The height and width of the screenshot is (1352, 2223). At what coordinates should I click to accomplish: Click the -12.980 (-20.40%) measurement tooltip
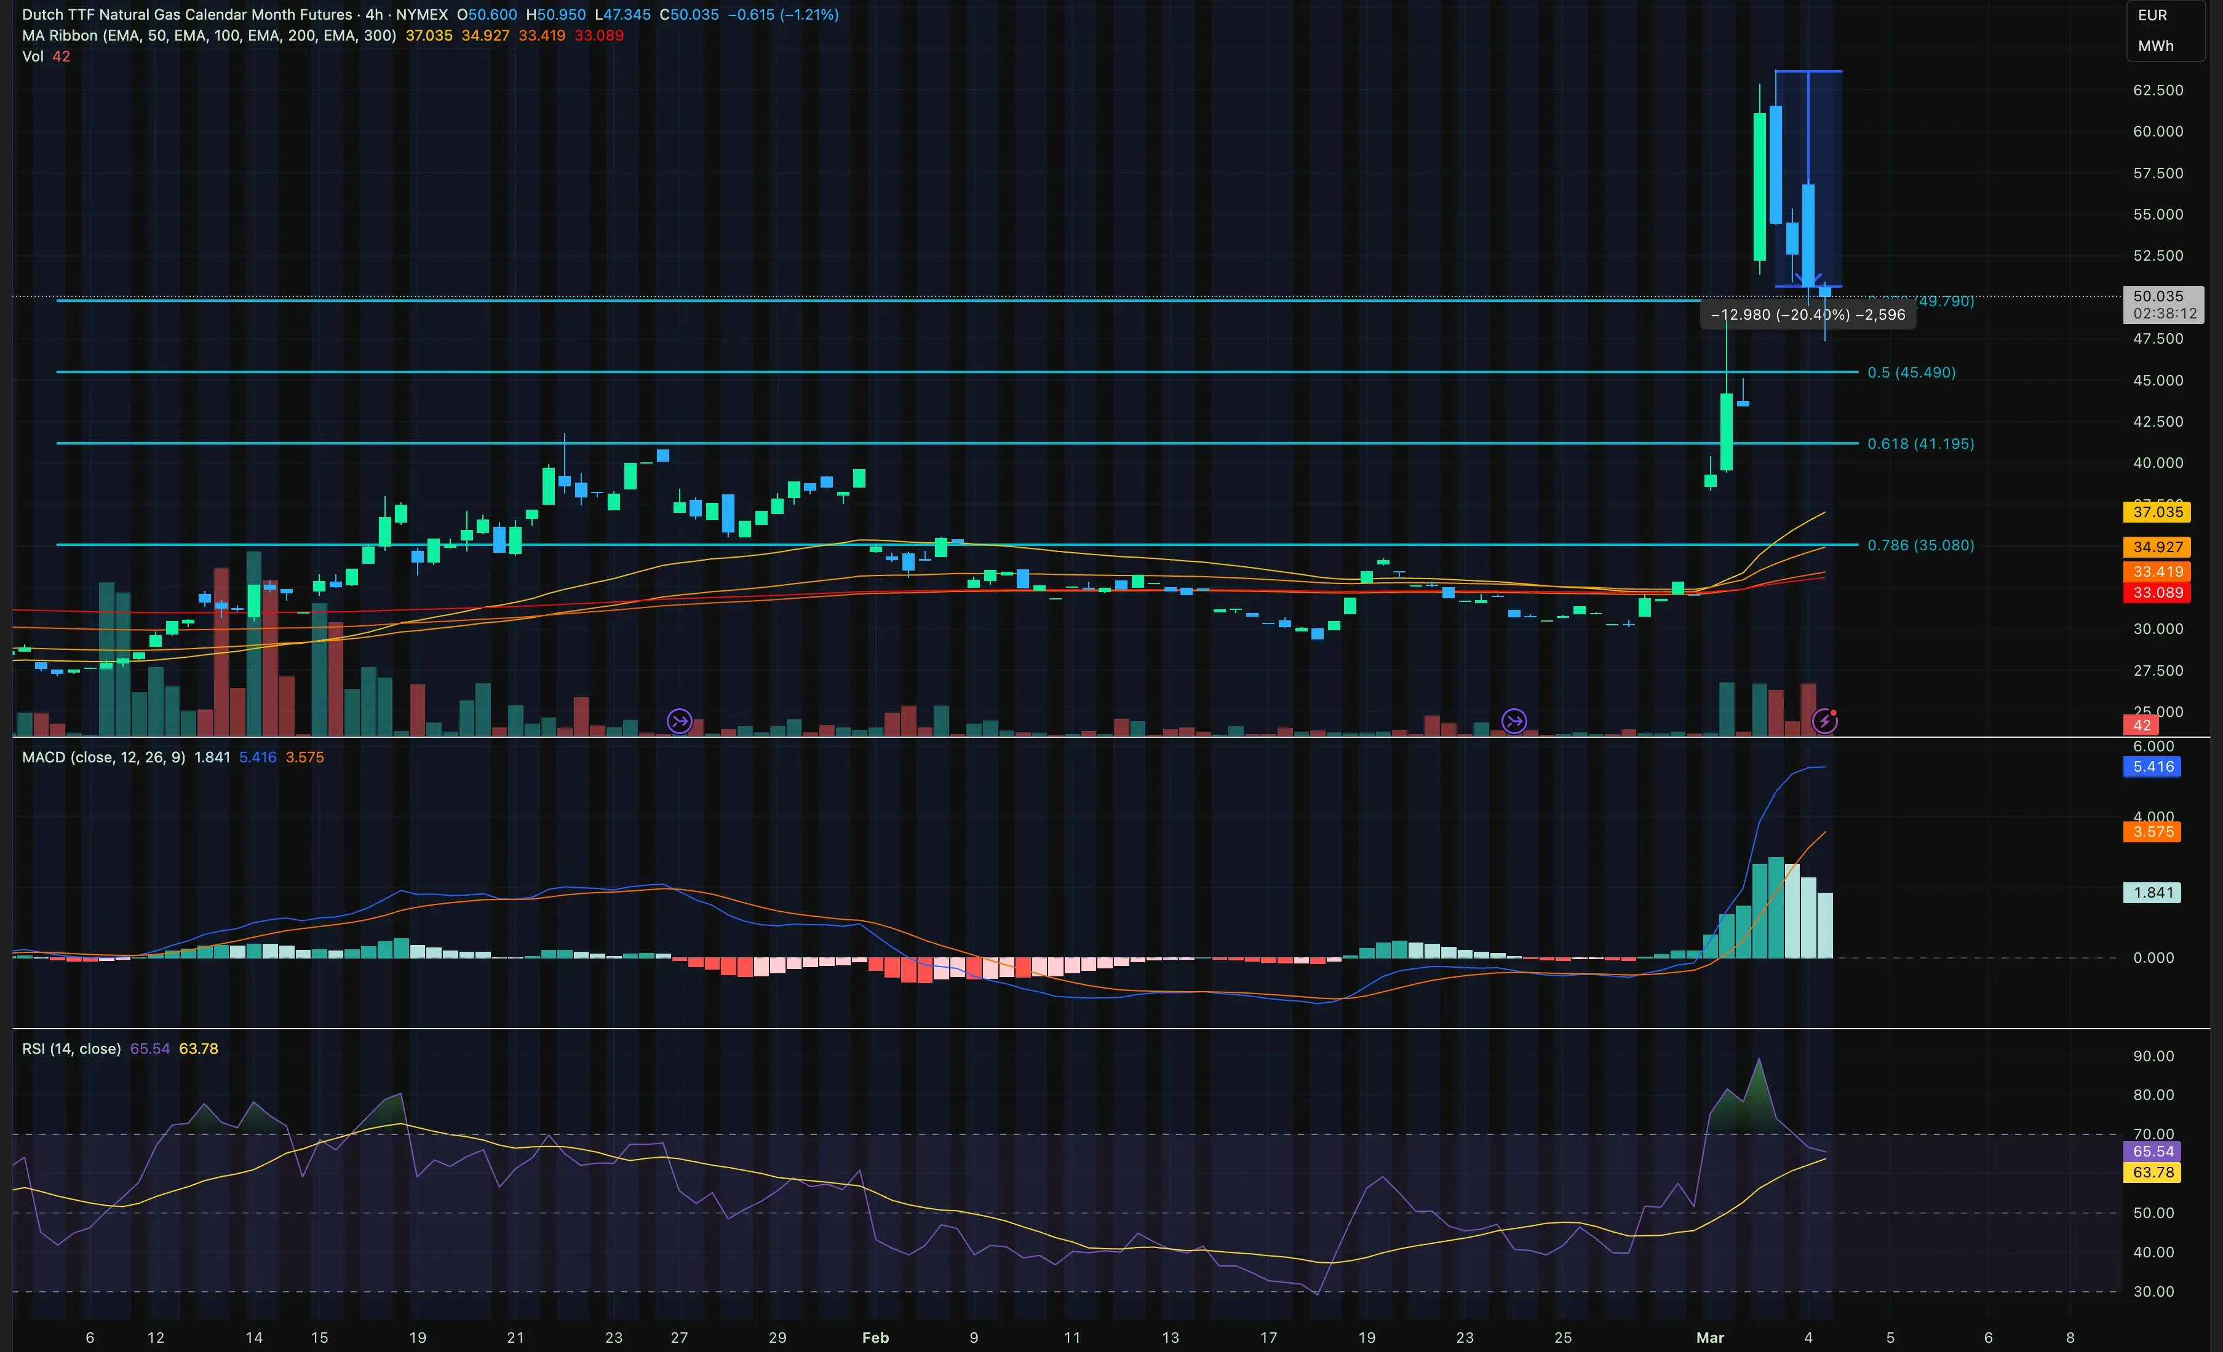1807,315
